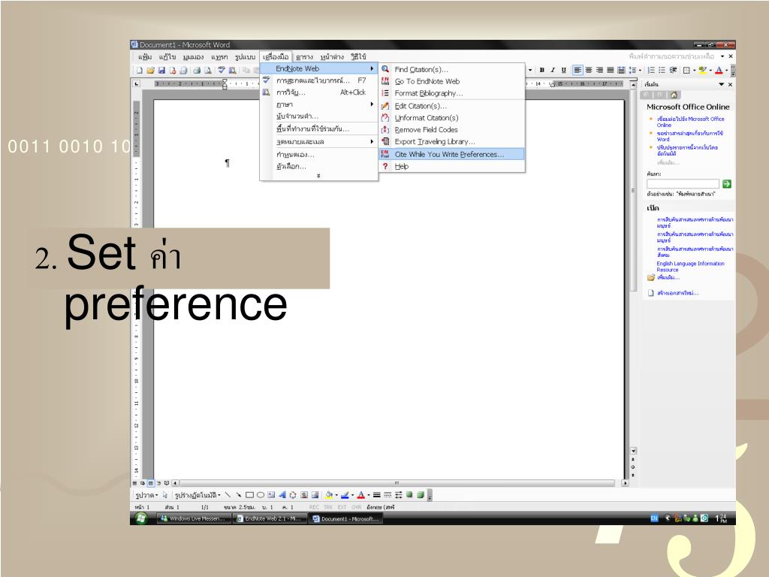This screenshot has width=769, height=577.
Task: Insert a bulleted list
Action: (x=662, y=70)
